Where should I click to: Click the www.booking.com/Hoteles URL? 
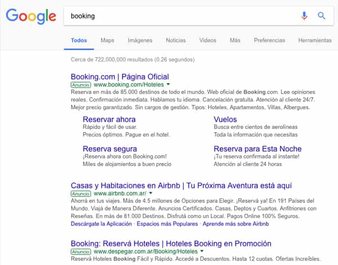point(129,85)
